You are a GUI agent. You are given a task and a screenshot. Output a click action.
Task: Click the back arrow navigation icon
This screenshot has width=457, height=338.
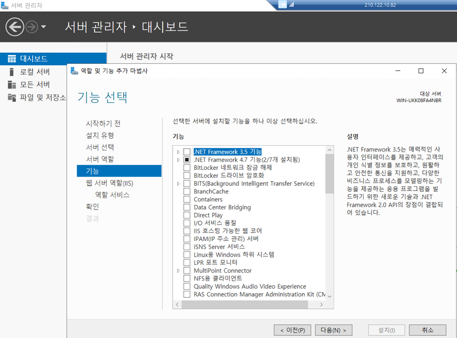(x=15, y=27)
